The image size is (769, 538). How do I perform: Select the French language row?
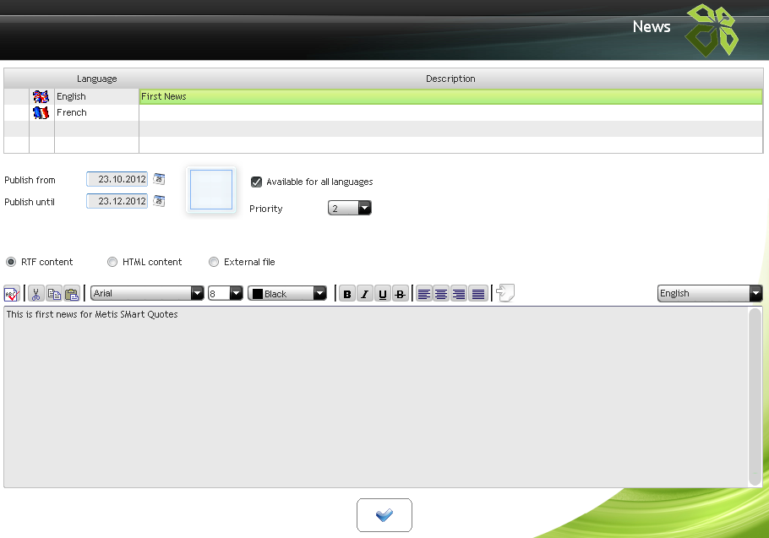(x=383, y=112)
